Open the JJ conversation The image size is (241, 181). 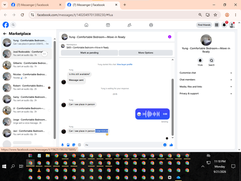pos(27,110)
